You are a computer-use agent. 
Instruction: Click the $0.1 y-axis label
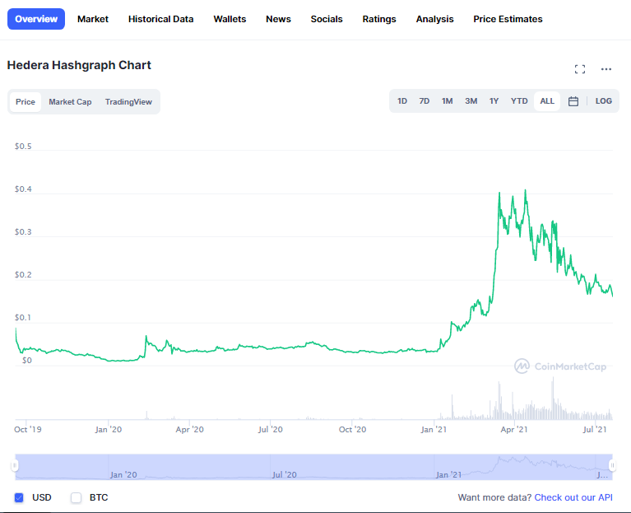point(23,318)
